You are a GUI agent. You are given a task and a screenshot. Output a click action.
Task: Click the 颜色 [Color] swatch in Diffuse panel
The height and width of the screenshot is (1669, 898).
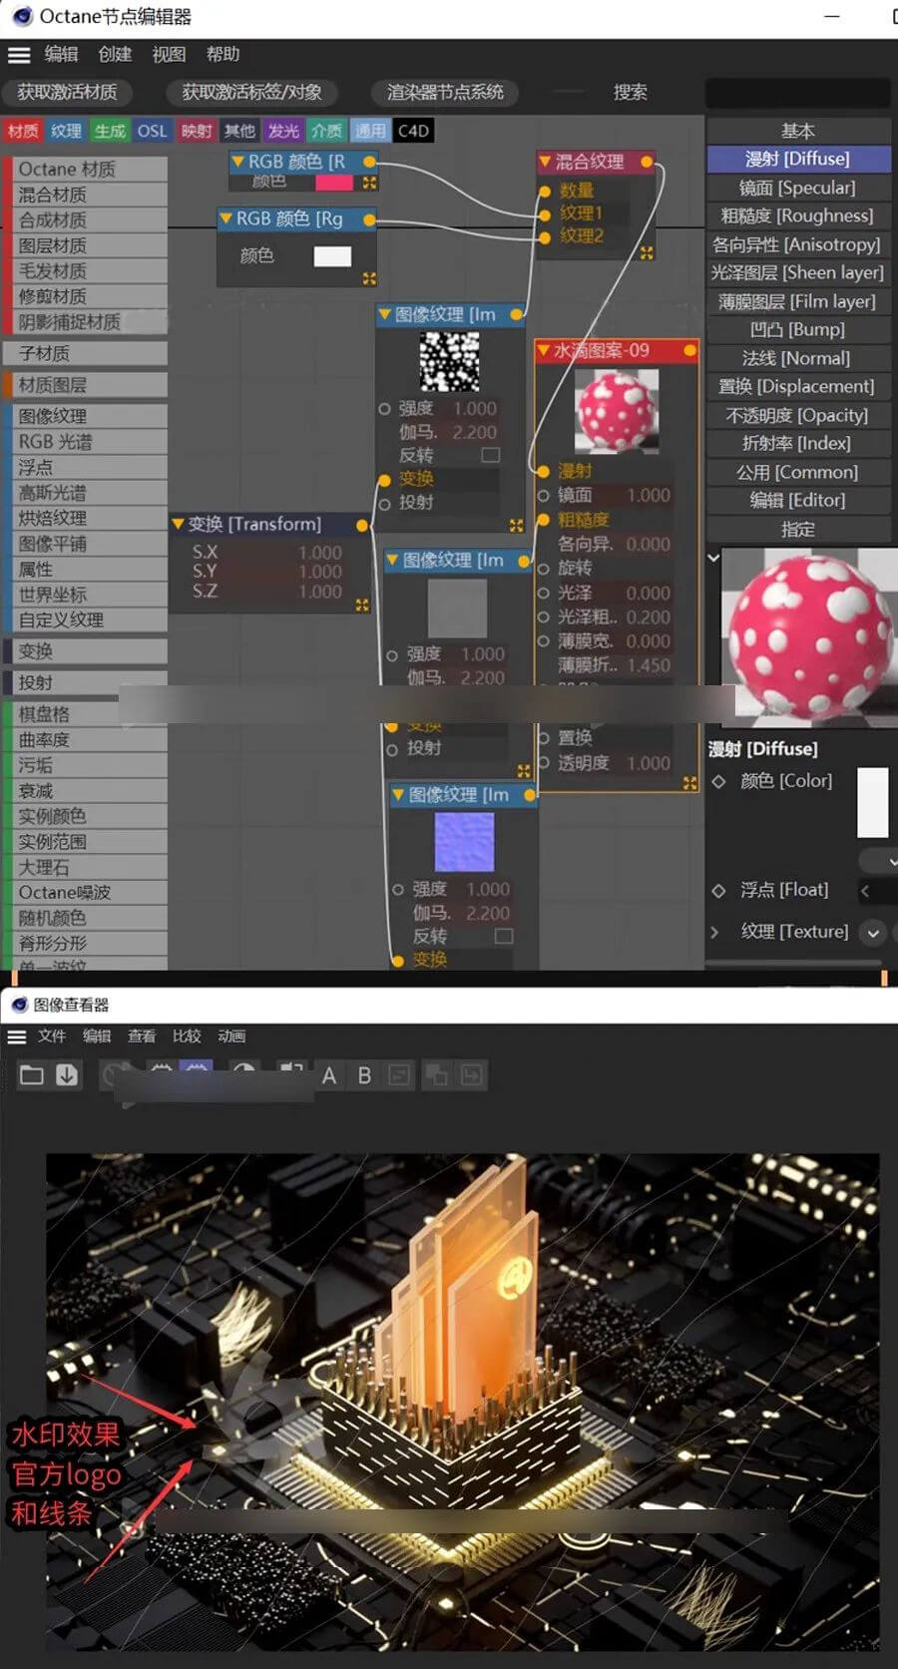tap(873, 802)
